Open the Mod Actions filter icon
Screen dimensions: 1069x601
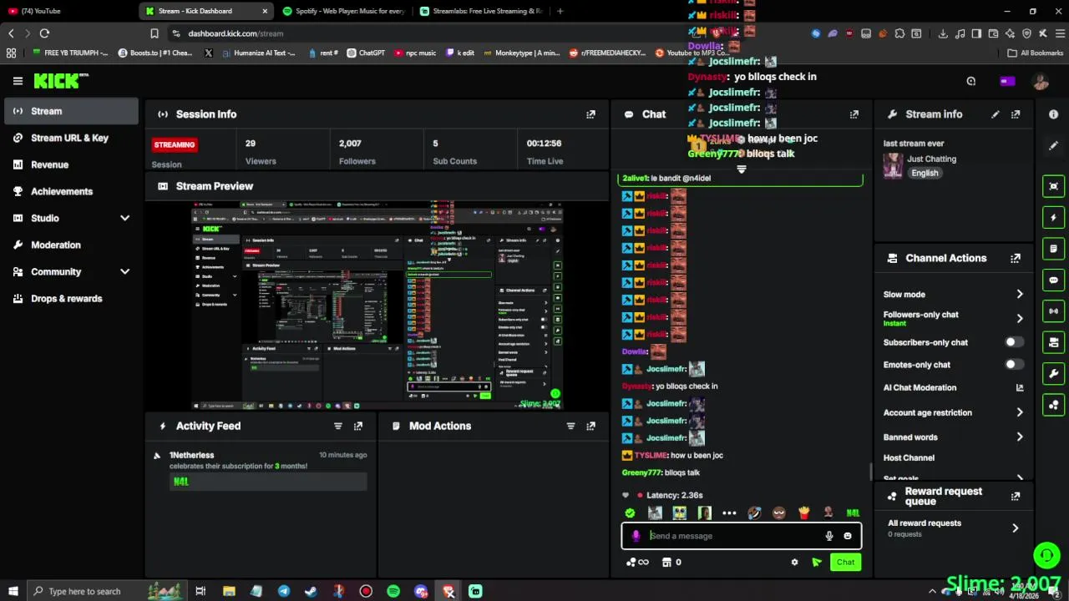pos(570,426)
